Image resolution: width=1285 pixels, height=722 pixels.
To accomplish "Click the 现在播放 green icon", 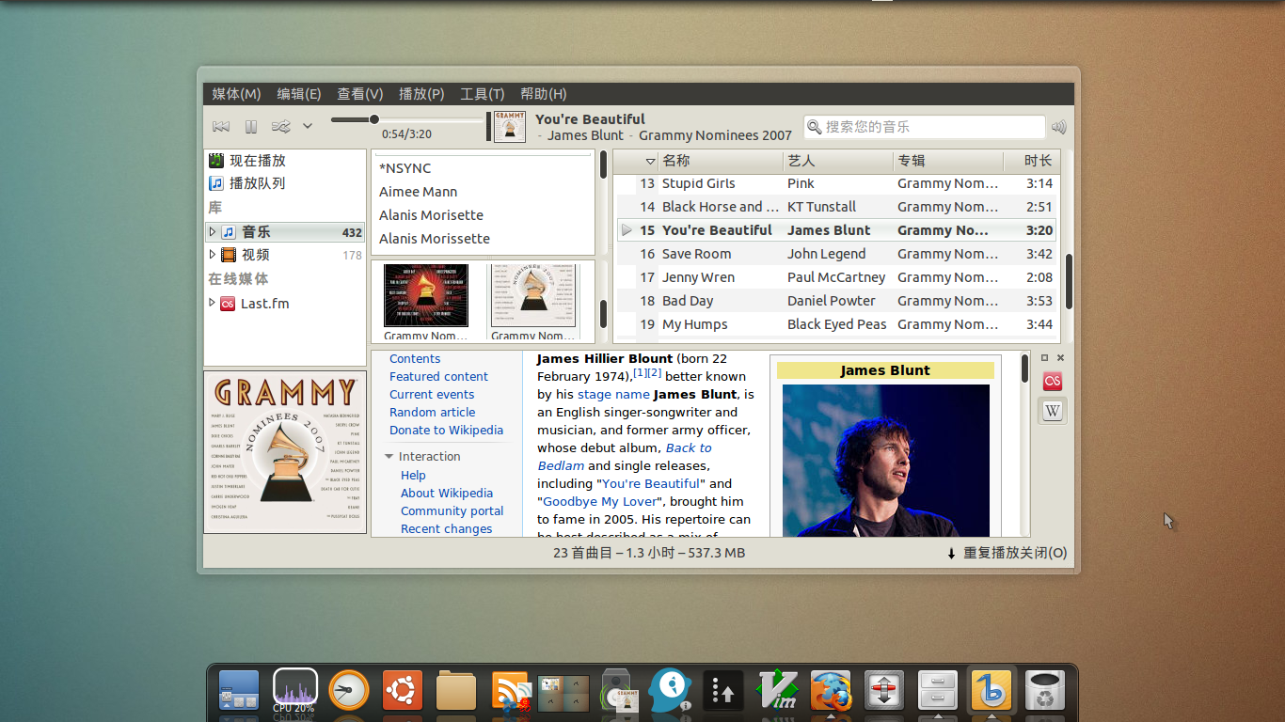I will pyautogui.click(x=216, y=161).
